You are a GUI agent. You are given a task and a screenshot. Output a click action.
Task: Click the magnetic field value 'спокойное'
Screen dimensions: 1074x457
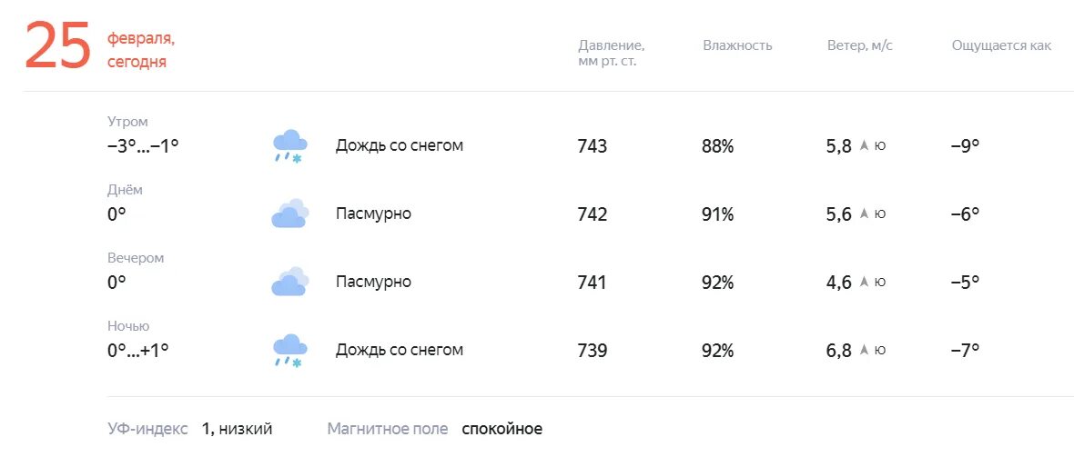pyautogui.click(x=502, y=429)
